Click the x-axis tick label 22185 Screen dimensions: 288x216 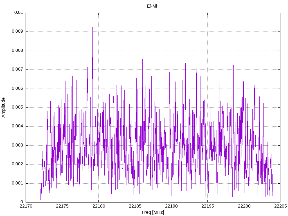click(135, 206)
